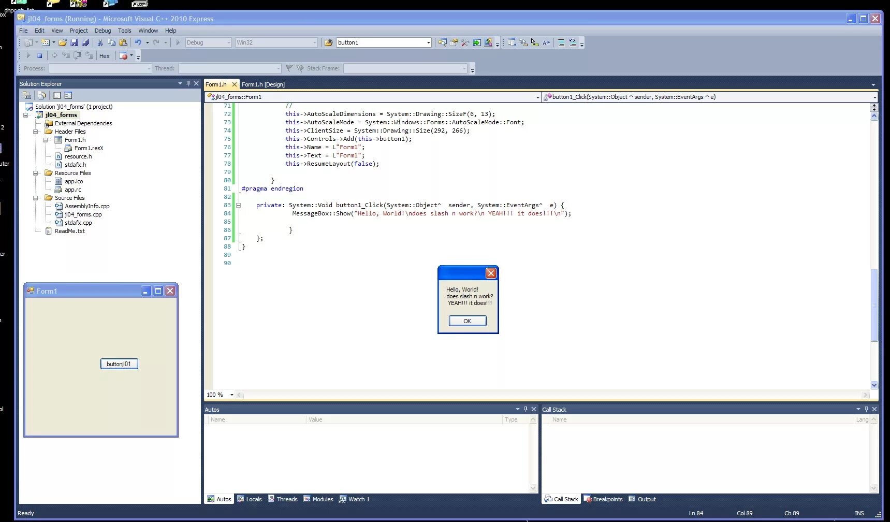Open the Debug menu
Image resolution: width=890 pixels, height=522 pixels.
[x=103, y=31]
